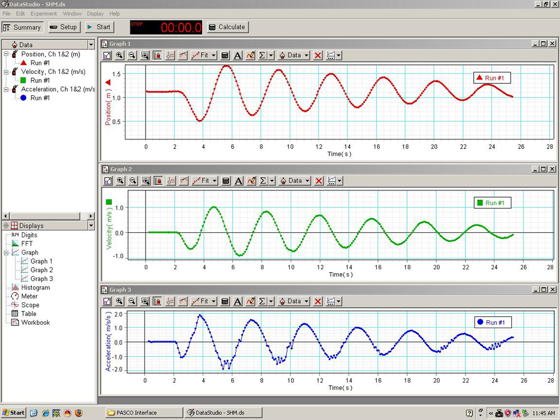
Task: Open the Experiment menu
Action: click(44, 13)
